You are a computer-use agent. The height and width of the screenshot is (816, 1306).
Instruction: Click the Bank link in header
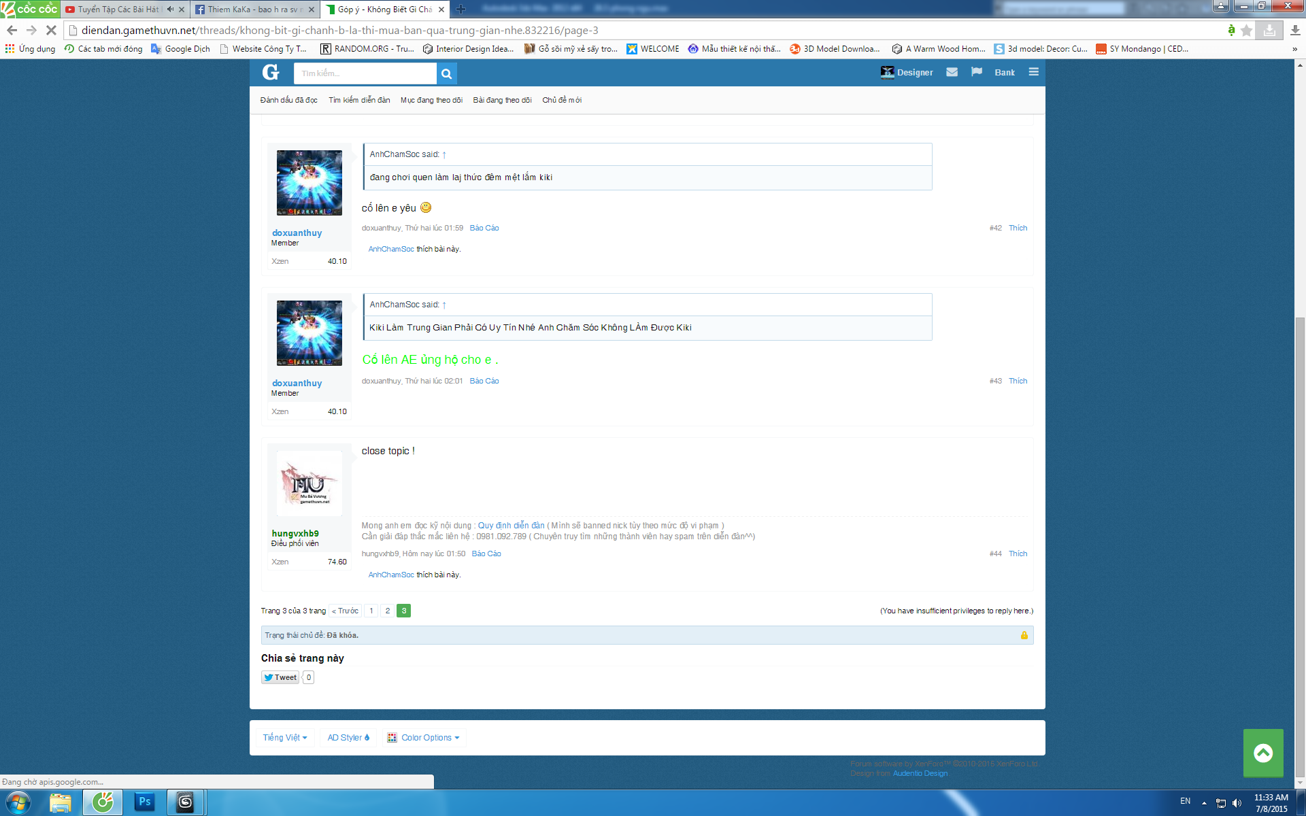click(x=1005, y=73)
